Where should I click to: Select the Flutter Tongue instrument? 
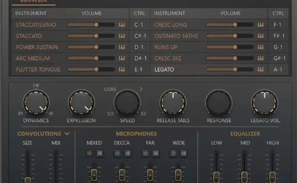[38, 69]
